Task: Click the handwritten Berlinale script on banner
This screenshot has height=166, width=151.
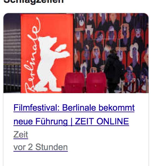Action: click(x=32, y=55)
